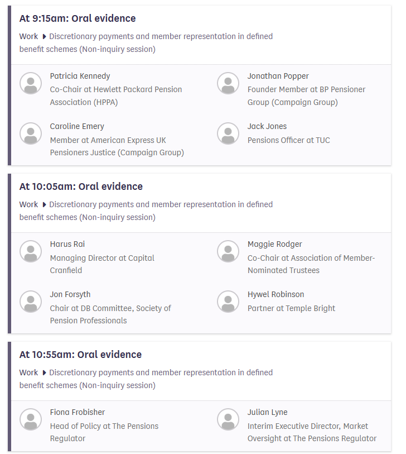Click Caroline Emery's profile avatar
Viewport: 406px width, 454px height.
31,133
